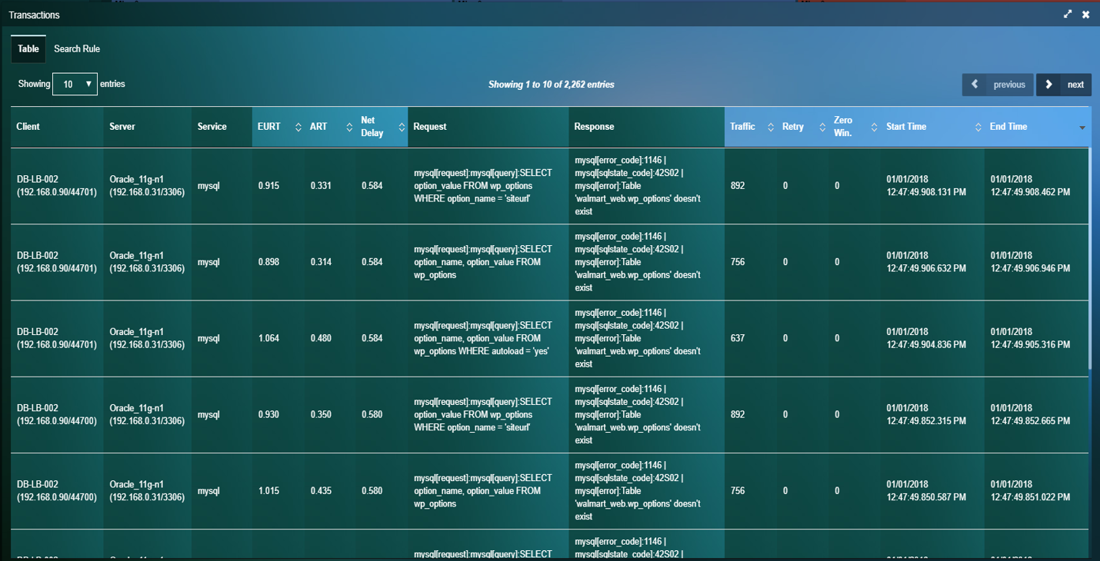This screenshot has width=1100, height=561.
Task: Select the row with EURT 1.064
Action: 269,338
